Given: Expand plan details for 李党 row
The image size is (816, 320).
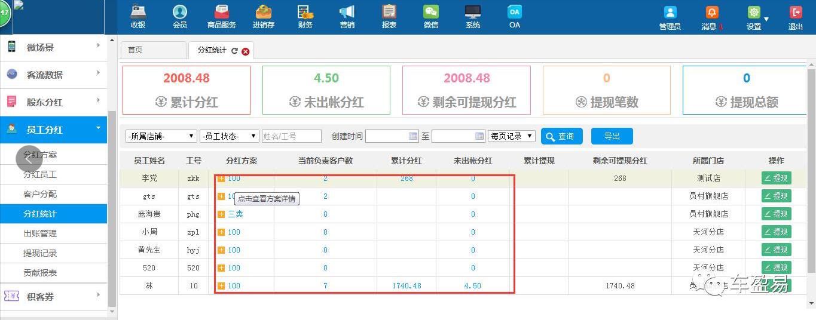Looking at the screenshot, I should click(221, 179).
